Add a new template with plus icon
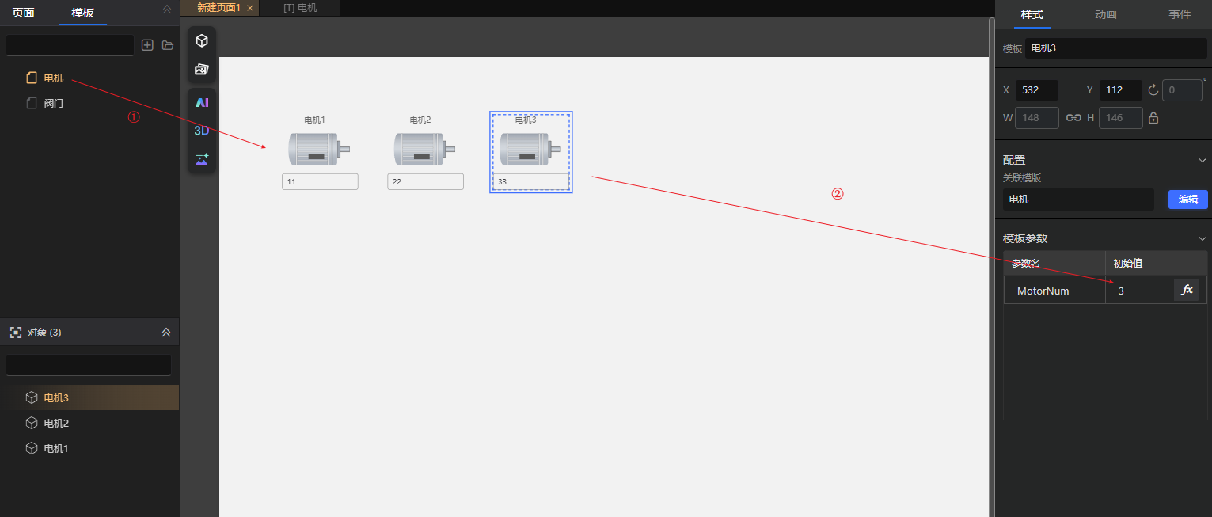This screenshot has width=1212, height=517. coord(147,45)
